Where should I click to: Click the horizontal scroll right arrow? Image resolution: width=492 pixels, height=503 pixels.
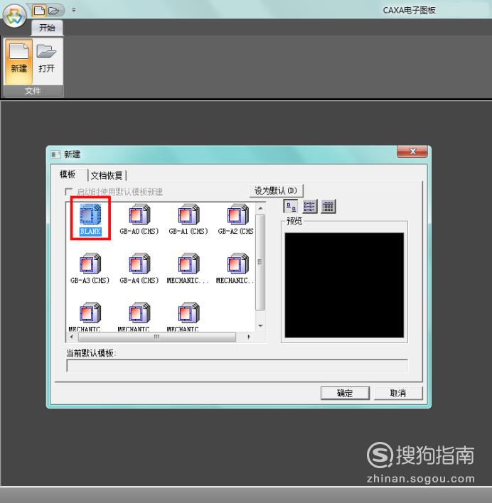pyautogui.click(x=249, y=337)
